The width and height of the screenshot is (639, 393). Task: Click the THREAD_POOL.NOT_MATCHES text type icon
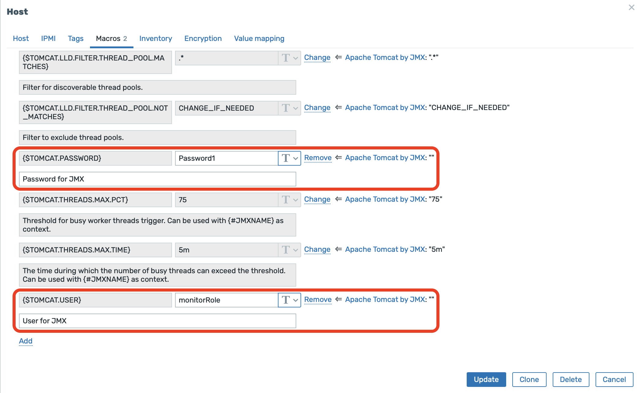pyautogui.click(x=286, y=108)
